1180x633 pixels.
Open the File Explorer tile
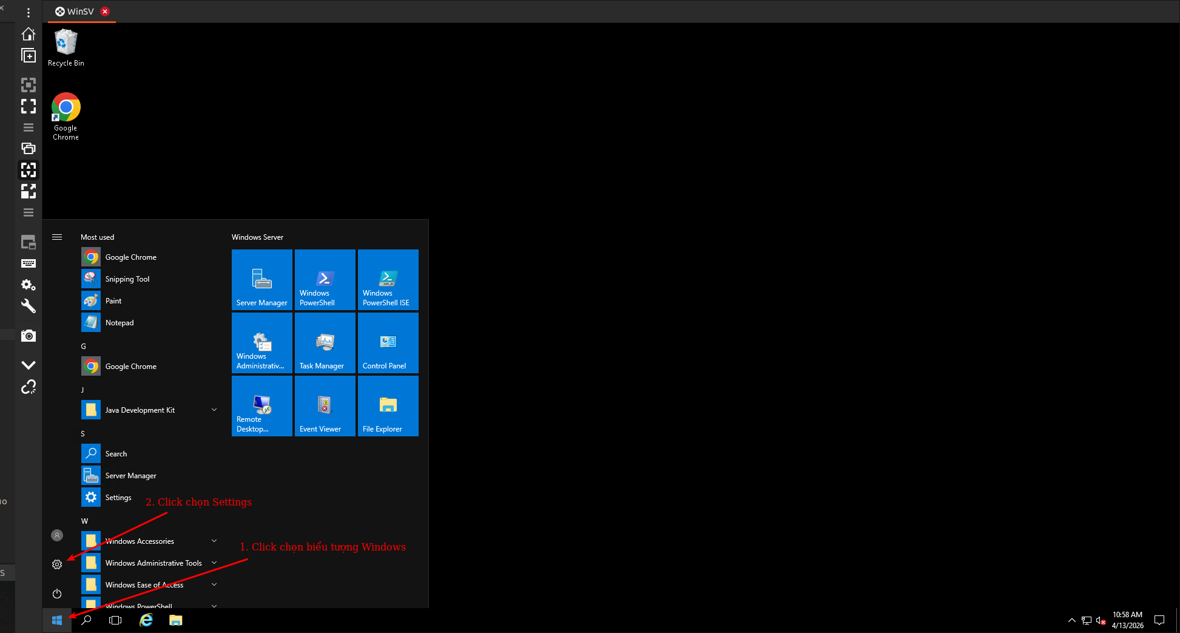[x=388, y=406]
